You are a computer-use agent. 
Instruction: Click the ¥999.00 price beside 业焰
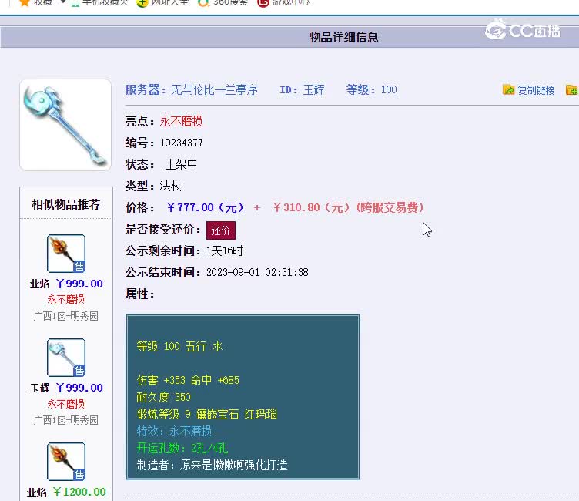tap(79, 284)
